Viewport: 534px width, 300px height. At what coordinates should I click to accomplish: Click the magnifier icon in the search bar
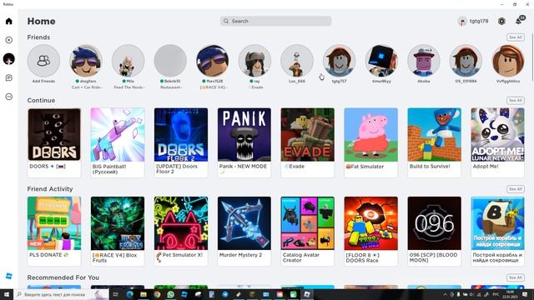click(x=226, y=21)
